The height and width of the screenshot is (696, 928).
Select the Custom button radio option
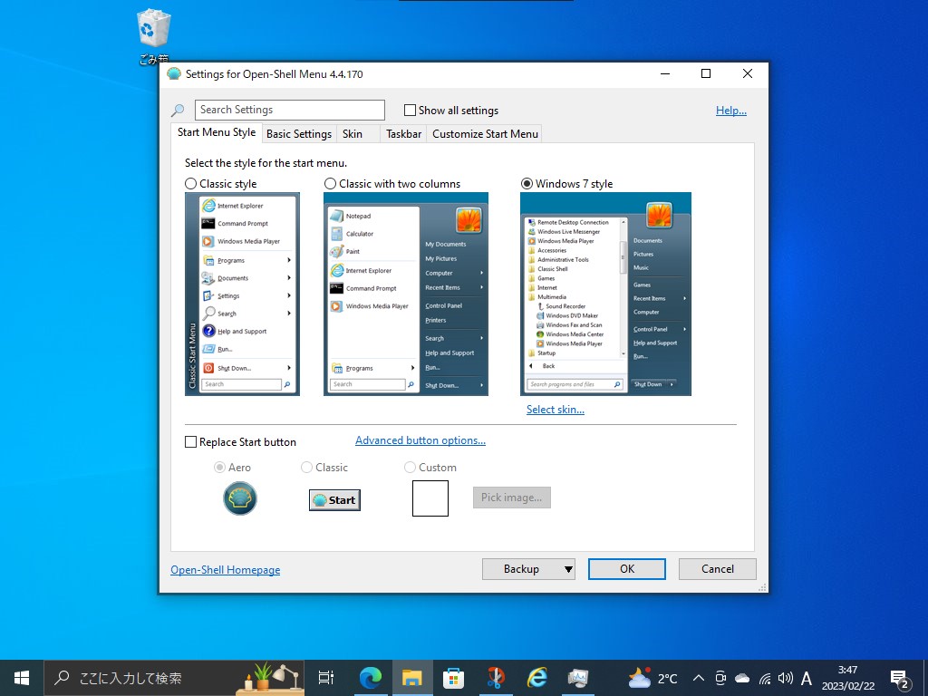pyautogui.click(x=410, y=468)
